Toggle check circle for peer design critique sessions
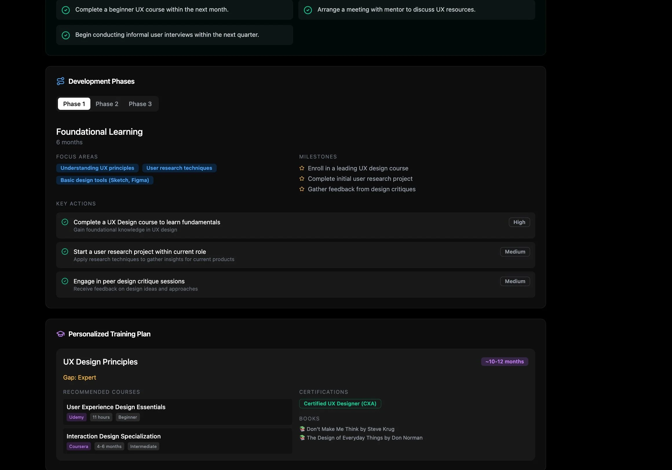The image size is (672, 470). click(65, 281)
